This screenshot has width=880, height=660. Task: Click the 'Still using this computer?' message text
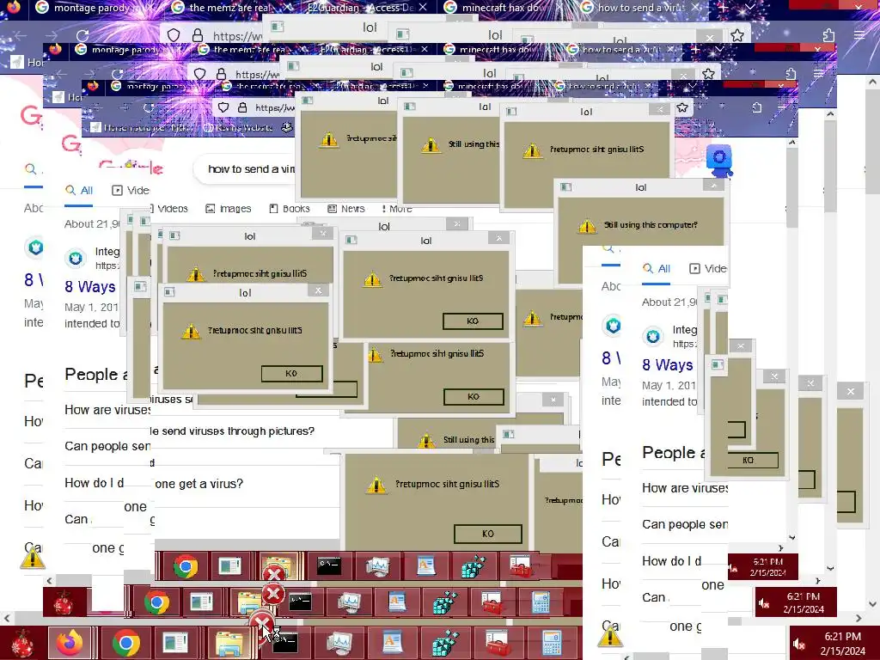(x=651, y=225)
